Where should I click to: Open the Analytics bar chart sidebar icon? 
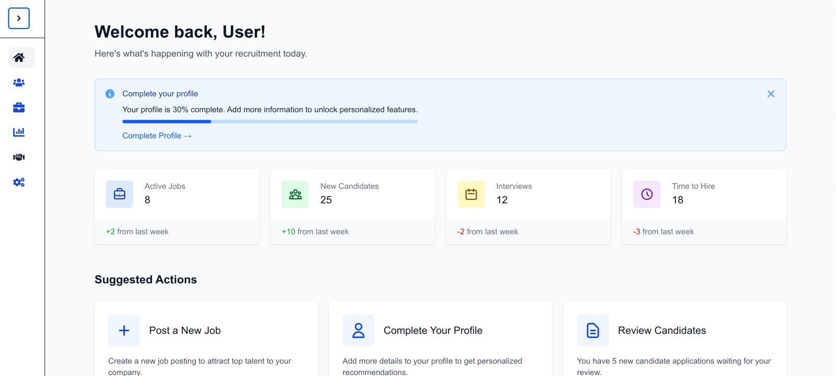[x=19, y=132]
